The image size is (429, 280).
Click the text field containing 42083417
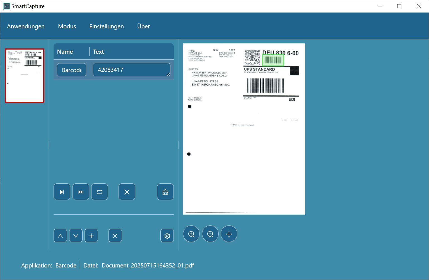pos(132,70)
